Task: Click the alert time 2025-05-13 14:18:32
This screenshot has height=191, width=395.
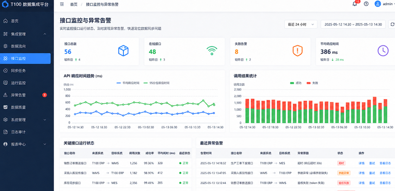Action: pos(213,163)
